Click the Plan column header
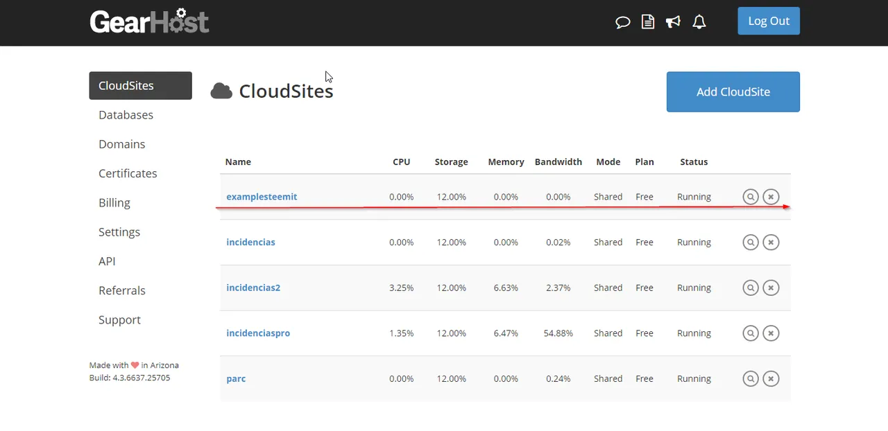Image resolution: width=888 pixels, height=431 pixels. (x=644, y=162)
